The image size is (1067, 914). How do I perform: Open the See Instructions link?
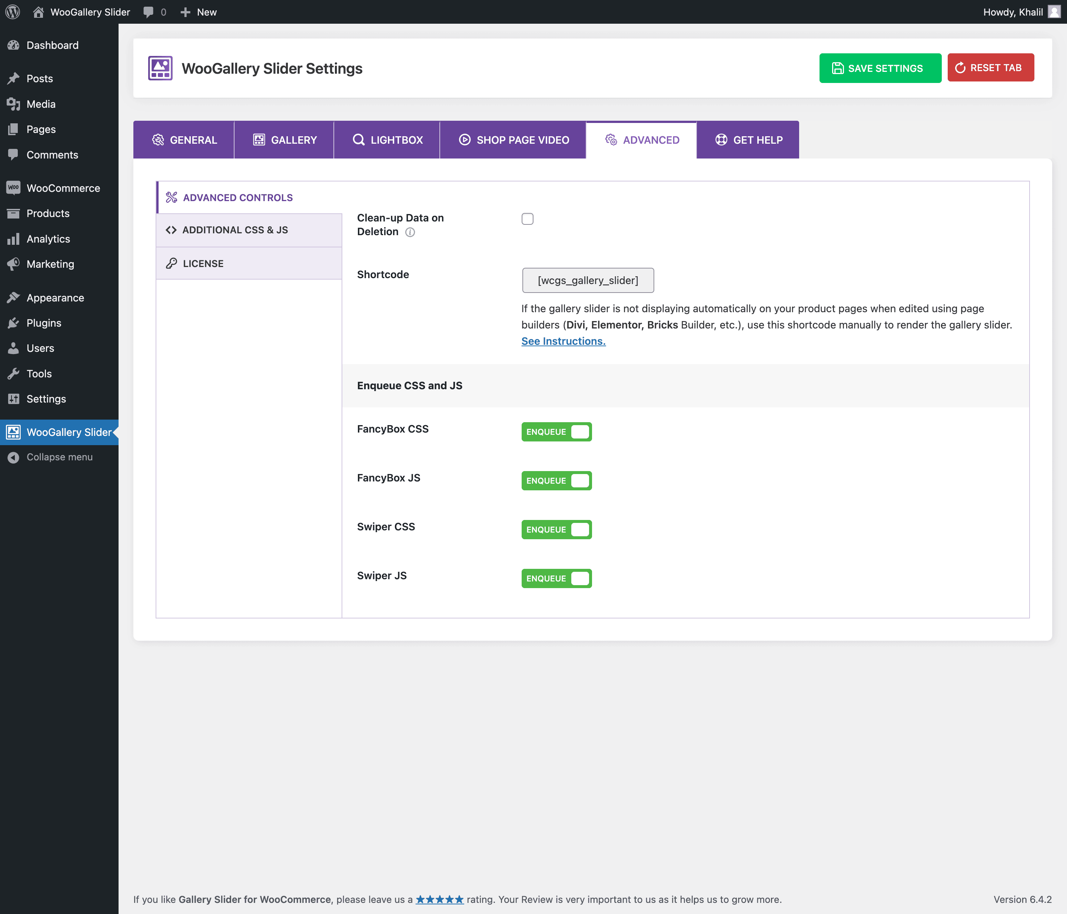564,341
